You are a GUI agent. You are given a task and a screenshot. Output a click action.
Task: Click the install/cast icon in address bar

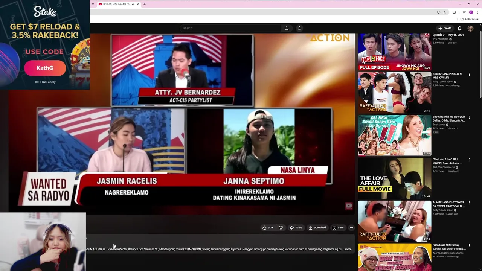coord(438,12)
